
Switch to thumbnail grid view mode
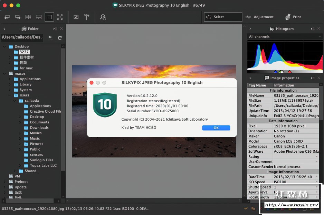[28, 17]
